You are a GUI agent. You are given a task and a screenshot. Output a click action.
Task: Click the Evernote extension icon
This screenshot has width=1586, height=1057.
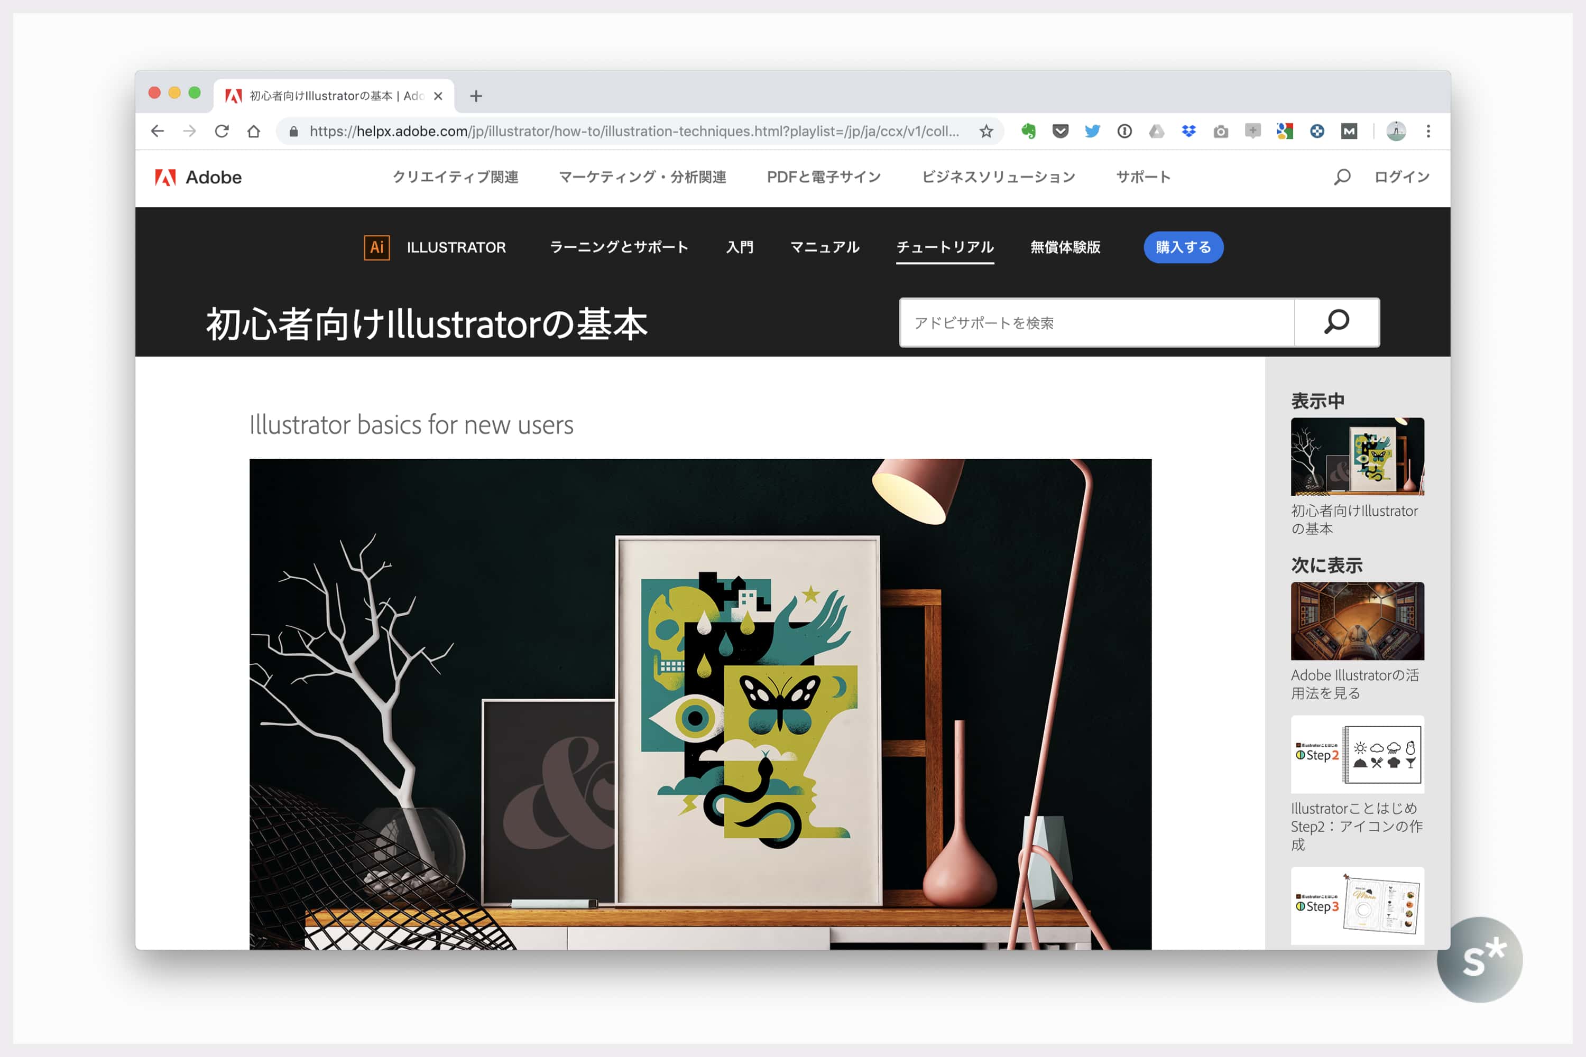[x=1028, y=132]
